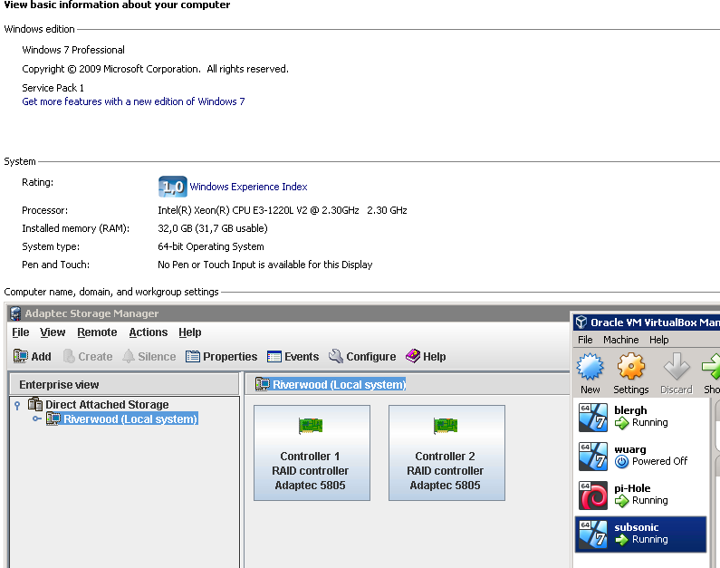This screenshot has width=720, height=568.
Task: Click the wuarg Powered Off status icon
Action: (621, 461)
